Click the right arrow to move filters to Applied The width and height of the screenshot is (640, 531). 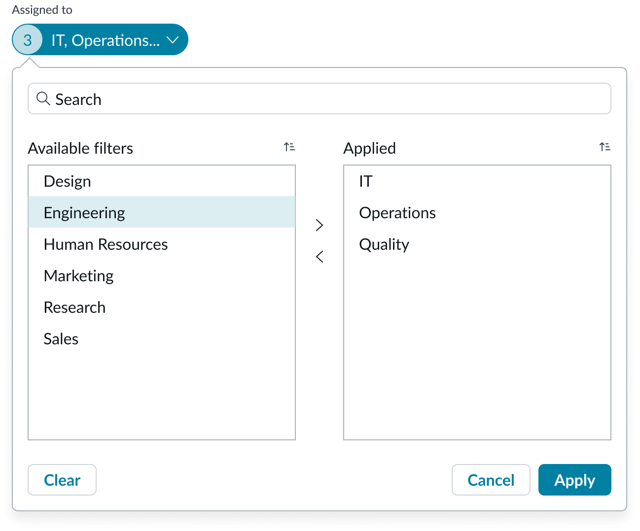click(319, 225)
